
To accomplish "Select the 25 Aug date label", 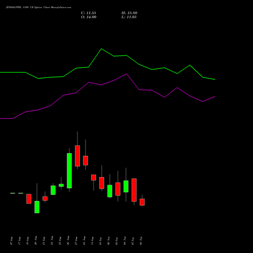I will [x=60, y=241].
